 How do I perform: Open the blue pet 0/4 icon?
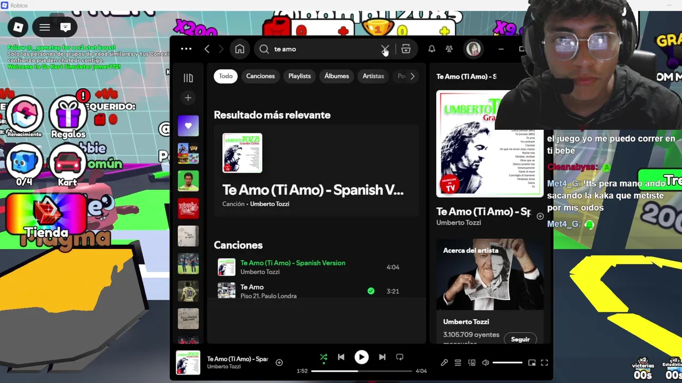pos(25,165)
